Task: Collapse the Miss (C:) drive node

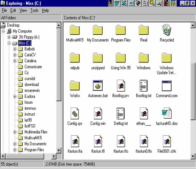Action: 9,43
